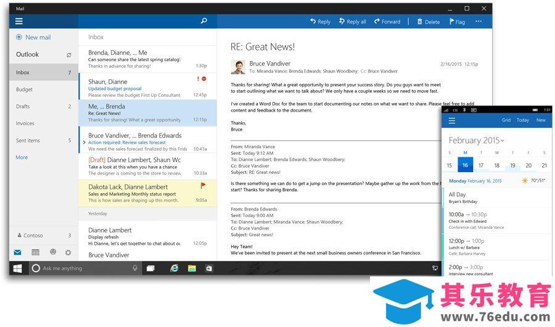Image resolution: width=555 pixels, height=327 pixels.
Task: Click the Yesterday group header
Action: coord(147,213)
